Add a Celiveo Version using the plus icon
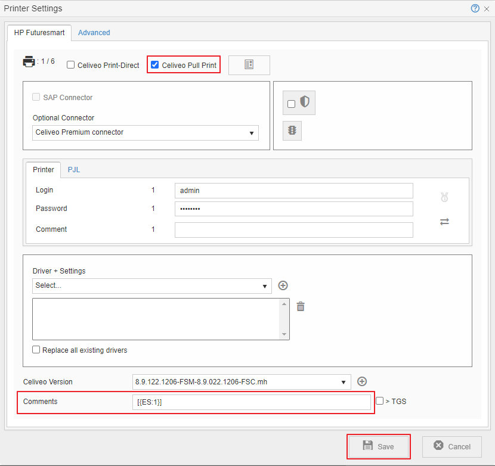 tap(363, 381)
